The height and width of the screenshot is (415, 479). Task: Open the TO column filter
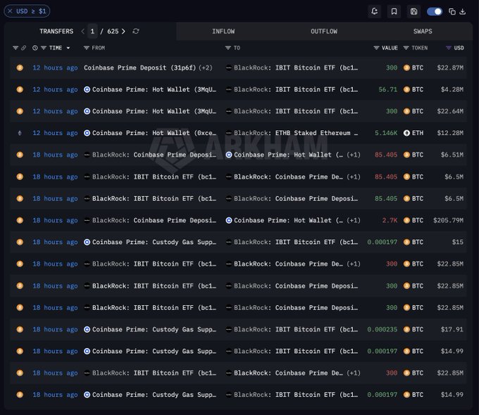coord(228,48)
